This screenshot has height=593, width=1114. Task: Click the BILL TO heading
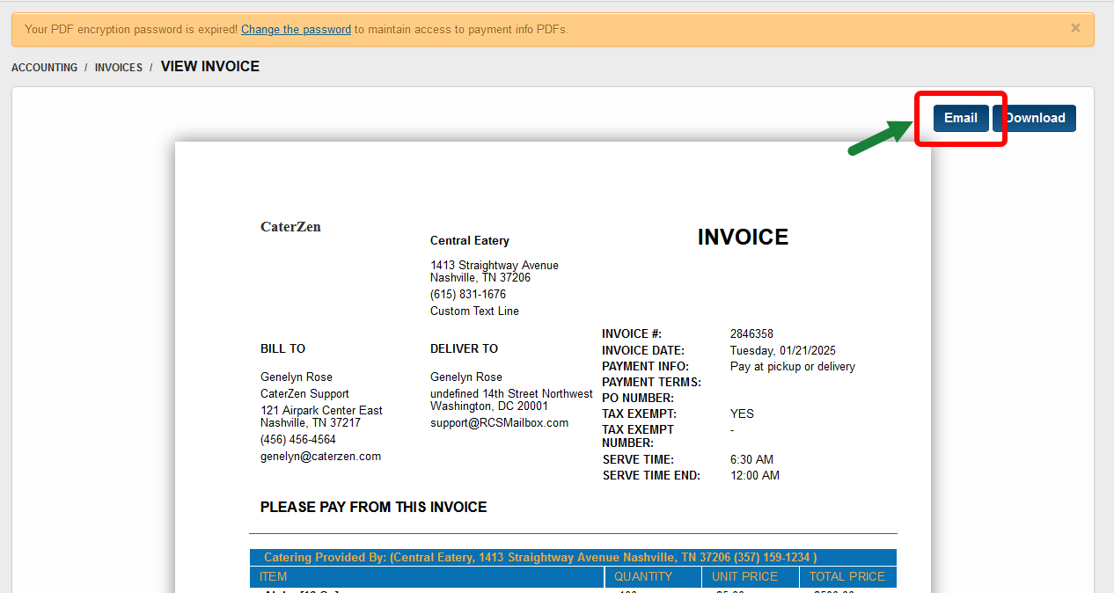tap(283, 348)
